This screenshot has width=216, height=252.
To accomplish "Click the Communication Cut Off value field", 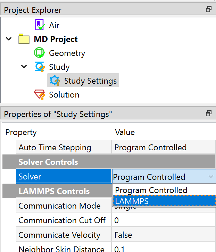I will (x=163, y=220).
